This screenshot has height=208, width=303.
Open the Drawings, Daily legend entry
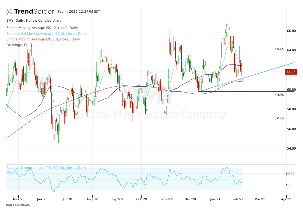[x=19, y=45]
